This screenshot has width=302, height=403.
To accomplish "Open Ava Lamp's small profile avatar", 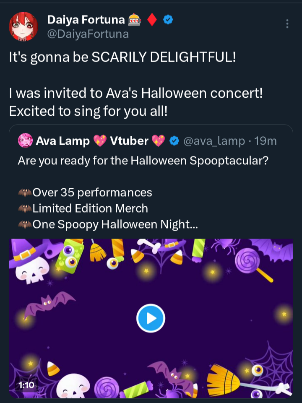I will [x=25, y=141].
